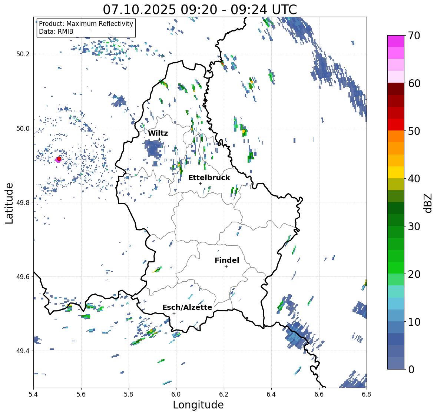Image resolution: width=437 pixels, height=414 pixels.
Task: Click longitude tick label 5.4
Action: coord(33,394)
